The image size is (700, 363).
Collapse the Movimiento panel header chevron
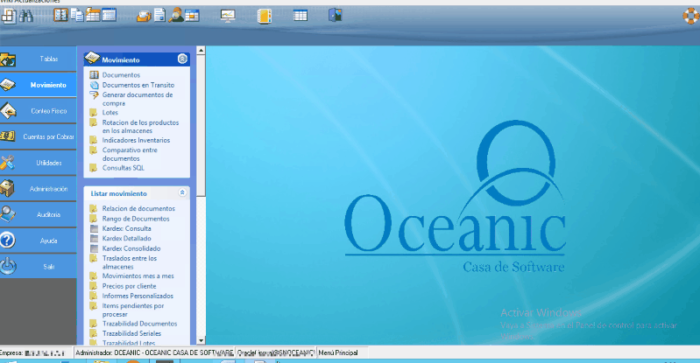click(182, 59)
